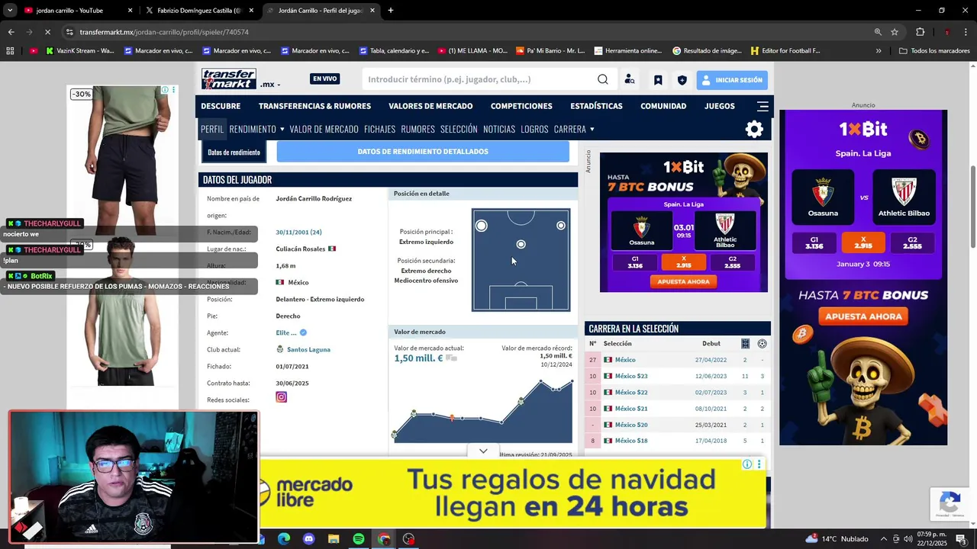Image resolution: width=977 pixels, height=549 pixels.
Task: Open Spotify from the taskbar
Action: pyautogui.click(x=359, y=539)
